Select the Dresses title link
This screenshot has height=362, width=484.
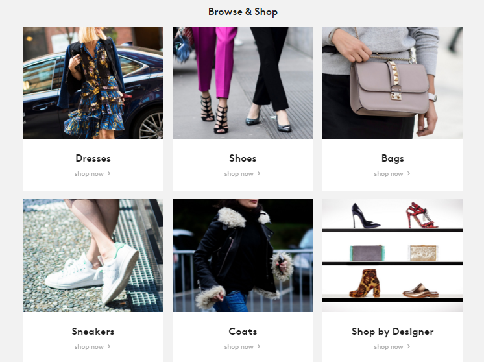[x=93, y=158]
